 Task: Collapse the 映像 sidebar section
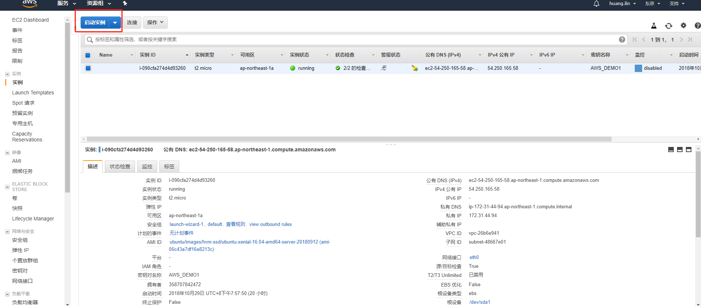(x=7, y=152)
